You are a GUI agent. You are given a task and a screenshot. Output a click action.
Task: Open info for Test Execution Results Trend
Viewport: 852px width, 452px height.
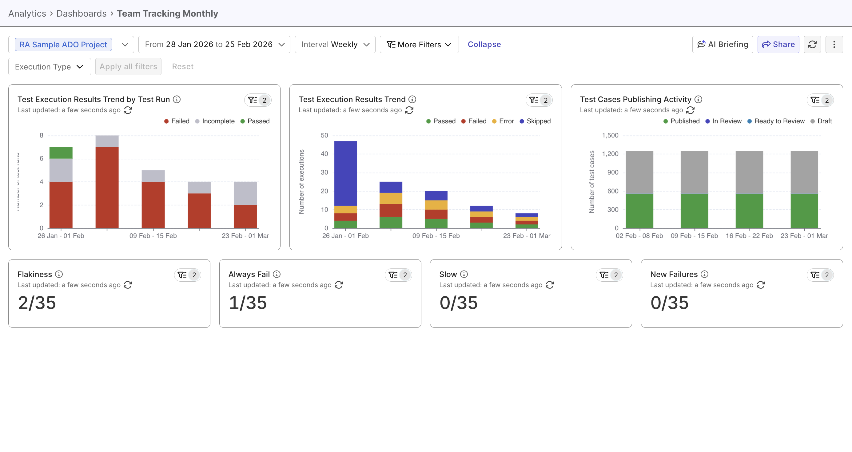(412, 99)
